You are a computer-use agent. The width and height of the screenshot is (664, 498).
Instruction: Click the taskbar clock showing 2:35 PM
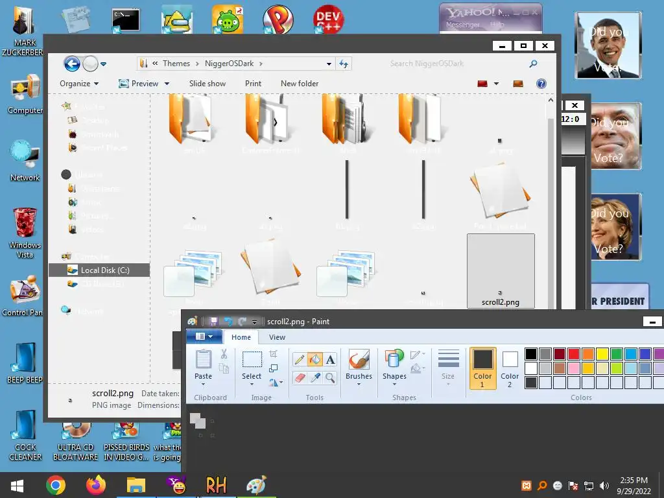[x=634, y=485]
